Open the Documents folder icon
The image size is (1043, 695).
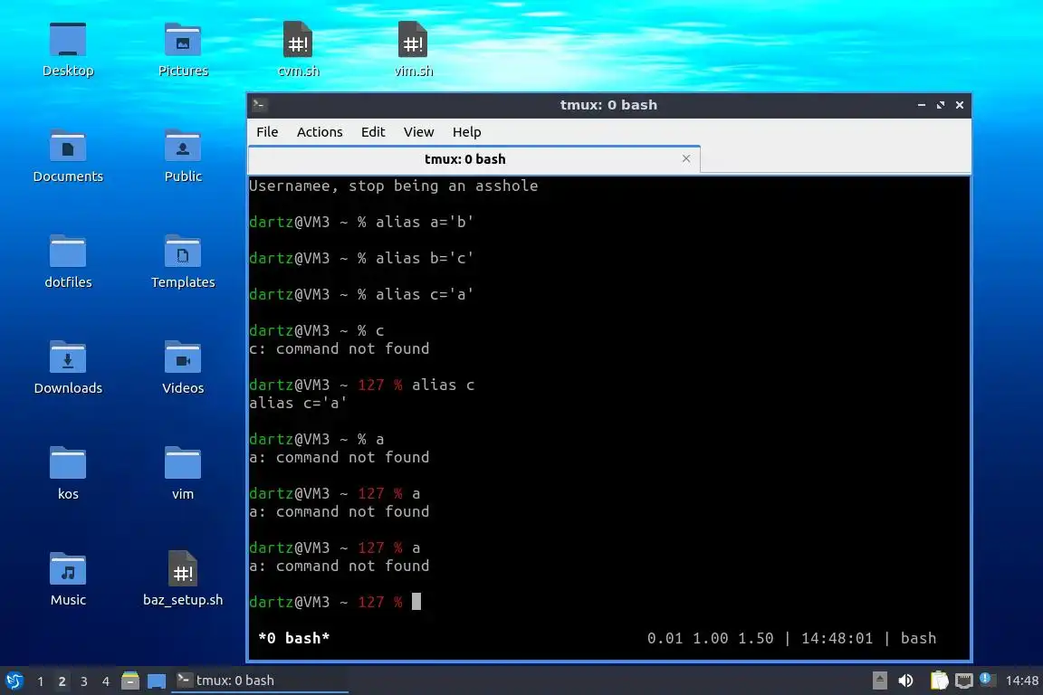point(68,156)
